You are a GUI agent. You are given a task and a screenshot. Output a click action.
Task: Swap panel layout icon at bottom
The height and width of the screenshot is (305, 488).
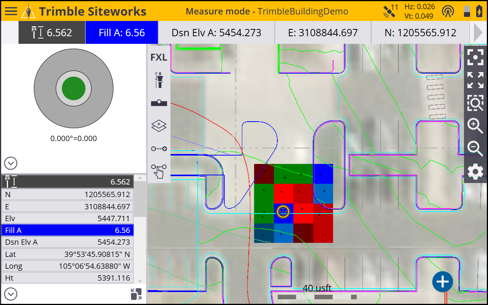(136, 294)
